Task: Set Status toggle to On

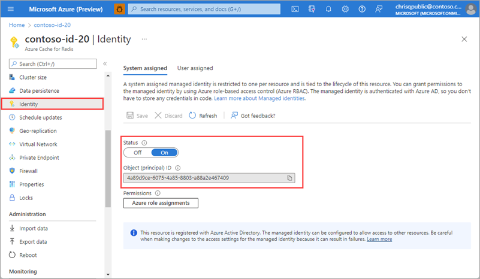Action: click(164, 152)
